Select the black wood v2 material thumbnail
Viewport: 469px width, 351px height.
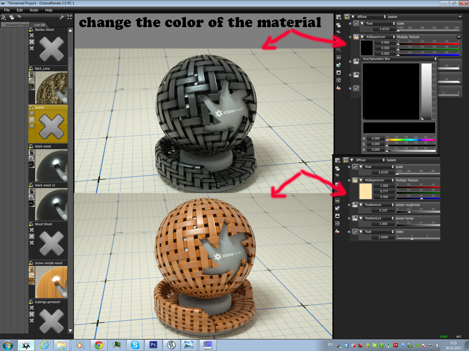point(51,204)
